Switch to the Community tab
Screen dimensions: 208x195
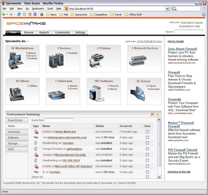(62, 32)
